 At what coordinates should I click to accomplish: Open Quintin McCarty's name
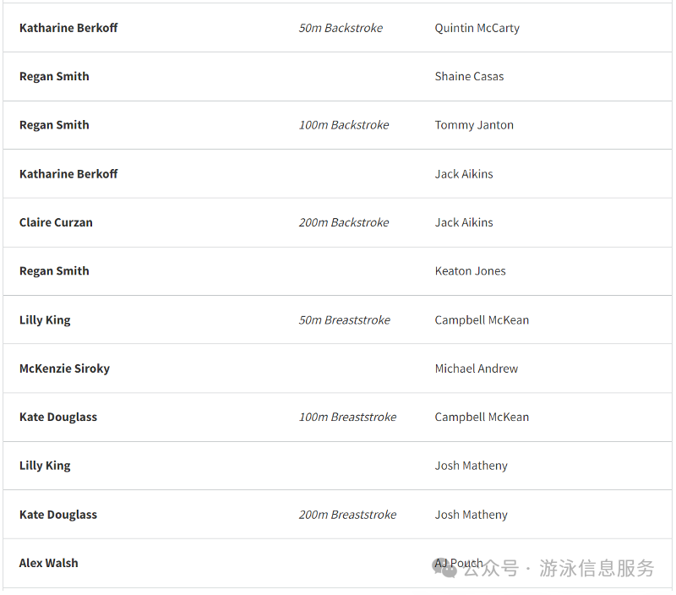click(x=477, y=28)
